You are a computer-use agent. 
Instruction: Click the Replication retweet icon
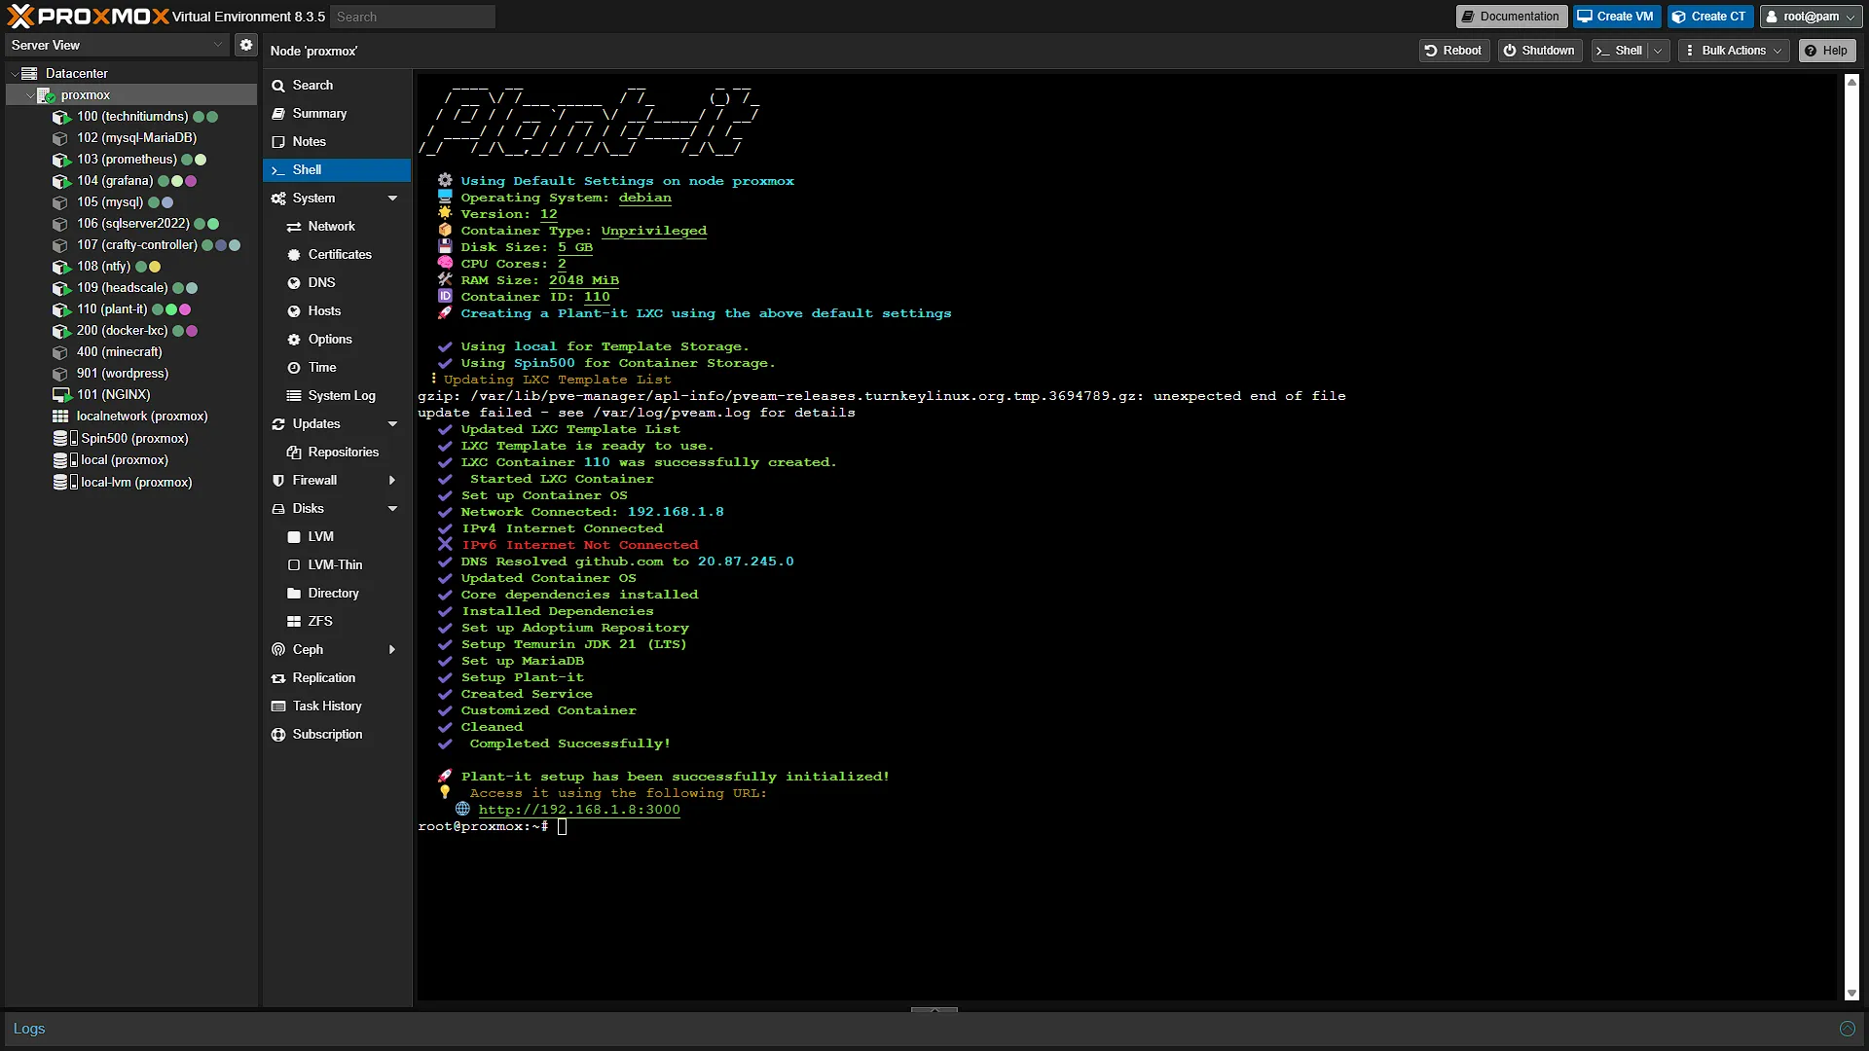coord(278,678)
